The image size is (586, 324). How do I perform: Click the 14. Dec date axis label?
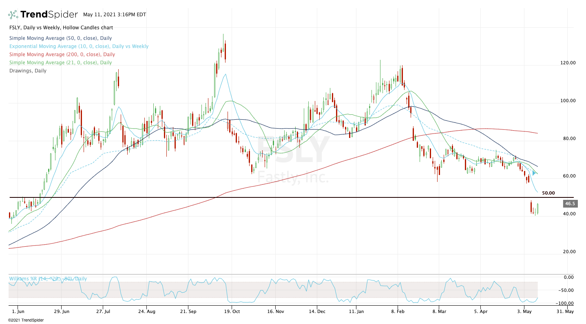pyautogui.click(x=317, y=311)
